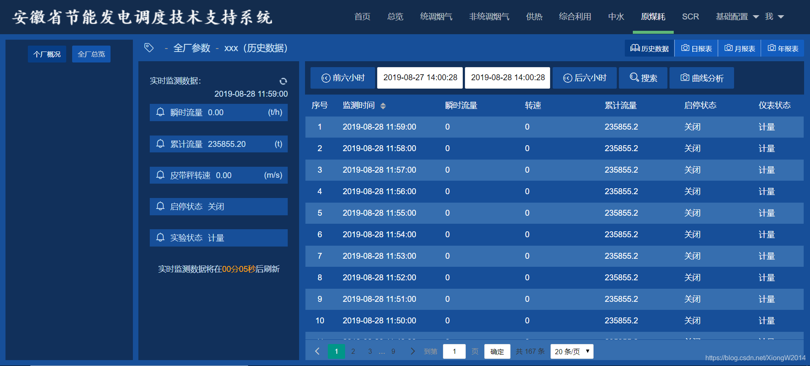
Task: Click table row 2019-08-28 11:54:00
Action: [554, 235]
